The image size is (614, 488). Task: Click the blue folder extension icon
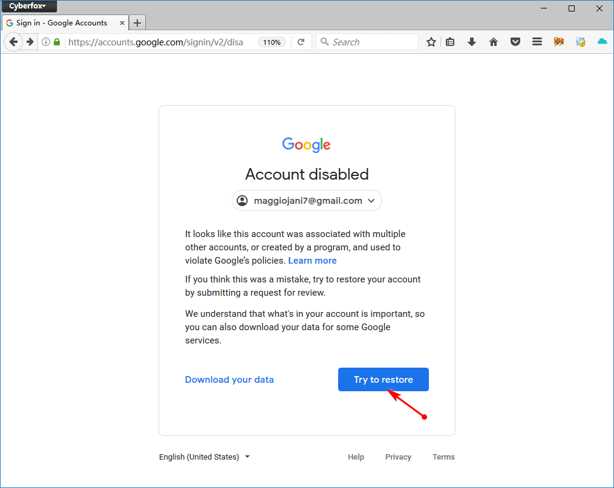click(580, 42)
